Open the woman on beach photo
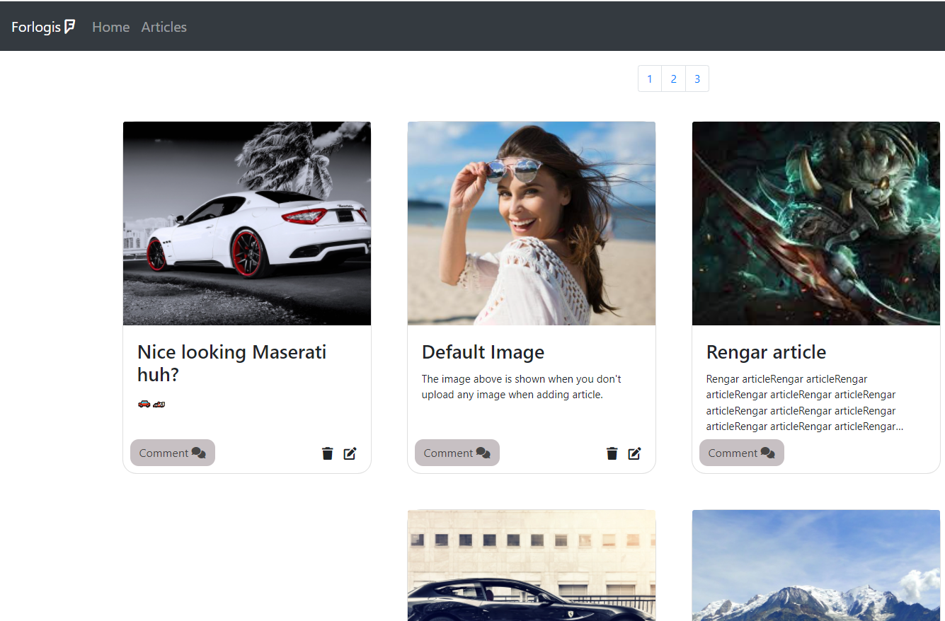This screenshot has width=945, height=621. (532, 224)
